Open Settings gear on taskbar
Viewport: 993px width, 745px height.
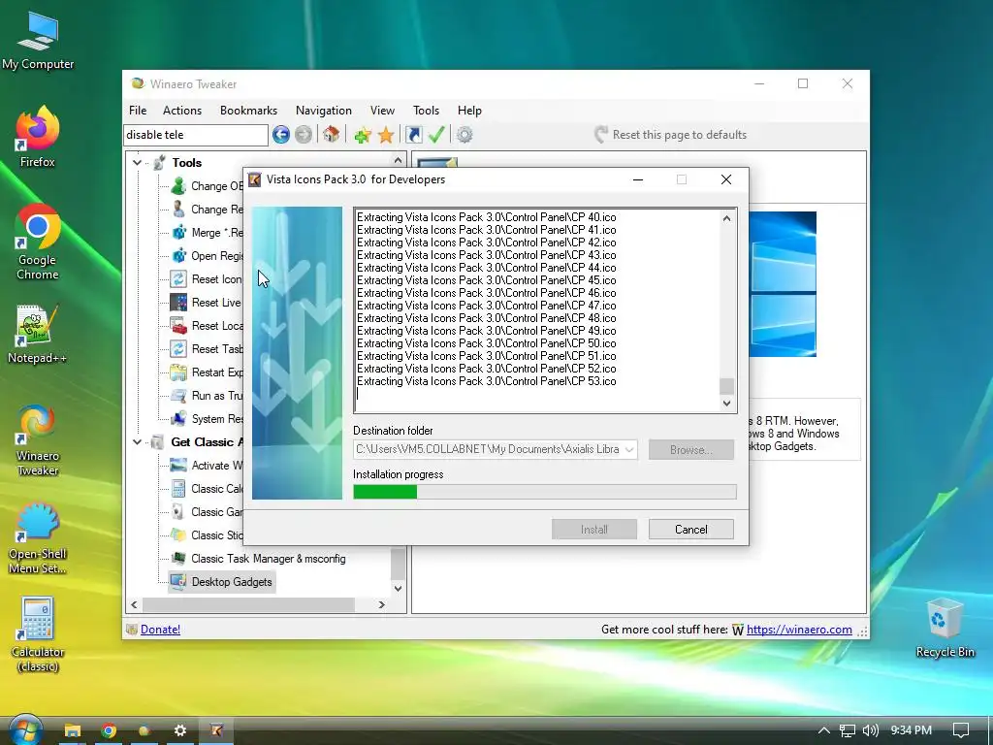pos(179,730)
